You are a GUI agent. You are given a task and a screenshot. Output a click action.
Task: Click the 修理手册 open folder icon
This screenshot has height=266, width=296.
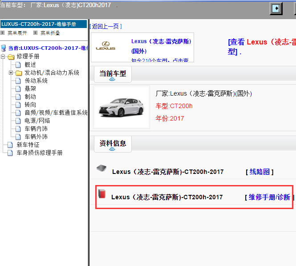pos(11,56)
